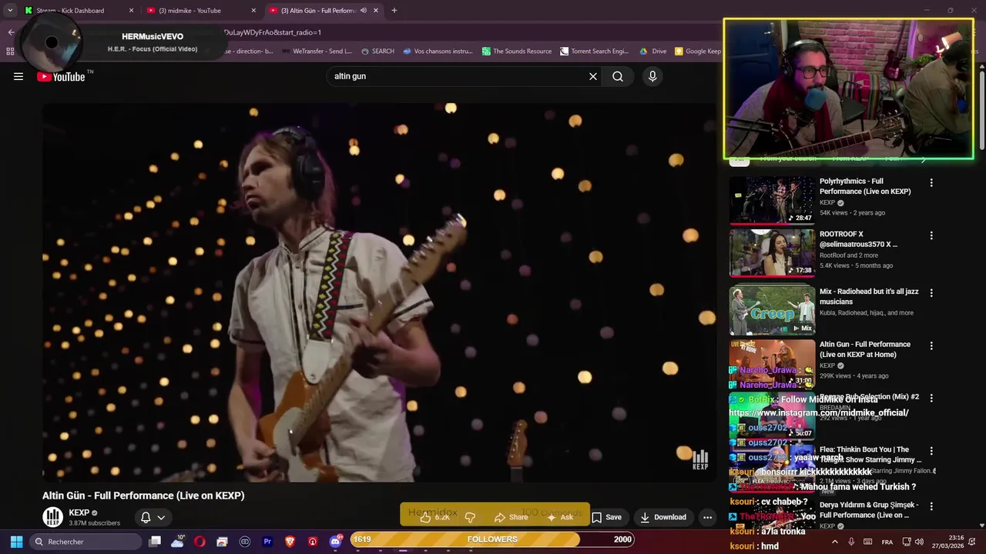The image size is (986, 554).
Task: Open Premiere Pro from the taskbar
Action: pyautogui.click(x=267, y=542)
